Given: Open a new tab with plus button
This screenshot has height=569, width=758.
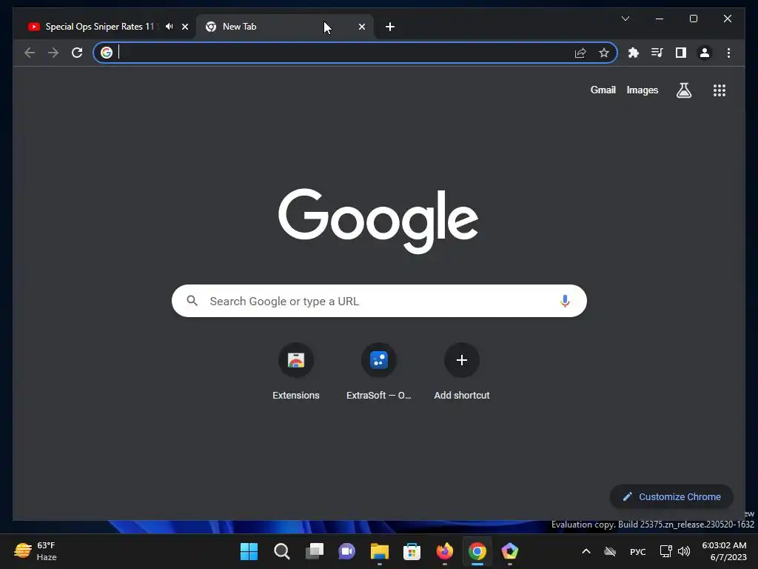Looking at the screenshot, I should click(x=389, y=27).
